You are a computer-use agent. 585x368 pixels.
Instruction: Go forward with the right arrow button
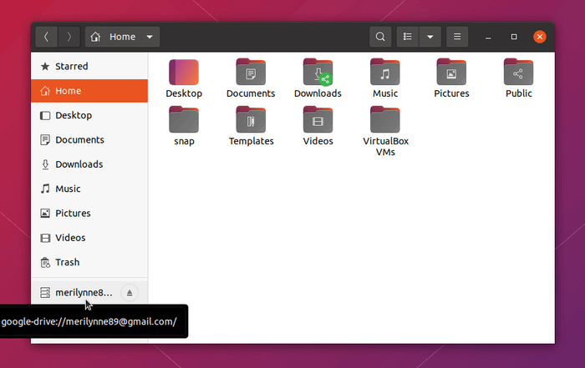coord(69,37)
